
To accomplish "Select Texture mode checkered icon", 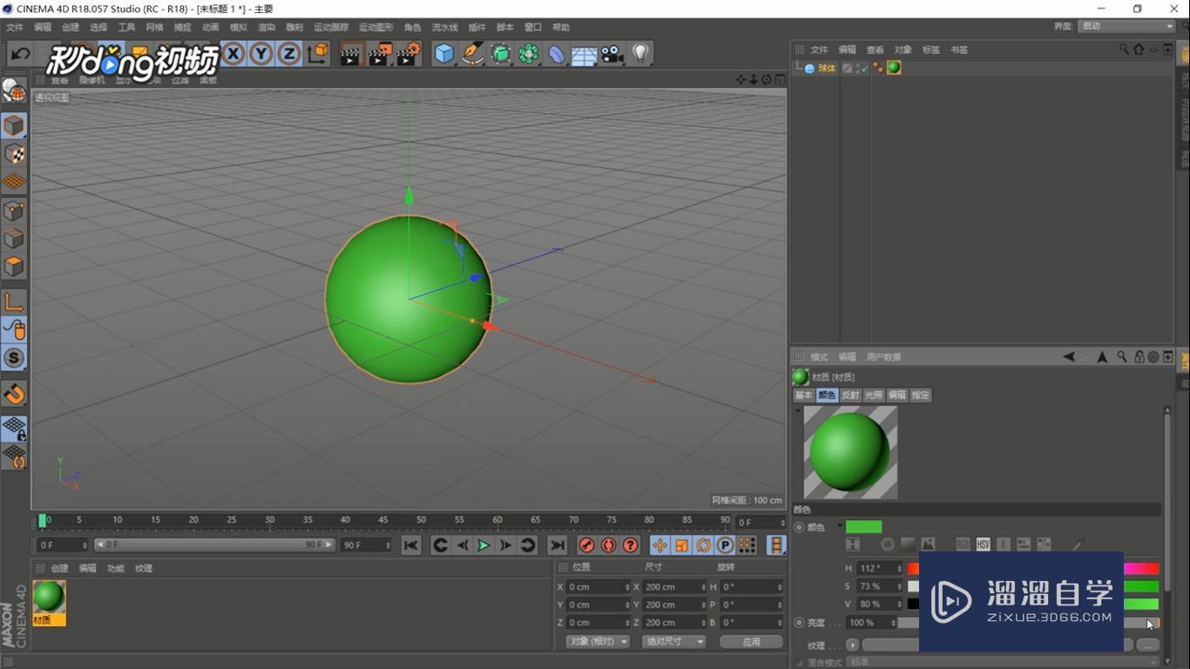I will point(13,154).
